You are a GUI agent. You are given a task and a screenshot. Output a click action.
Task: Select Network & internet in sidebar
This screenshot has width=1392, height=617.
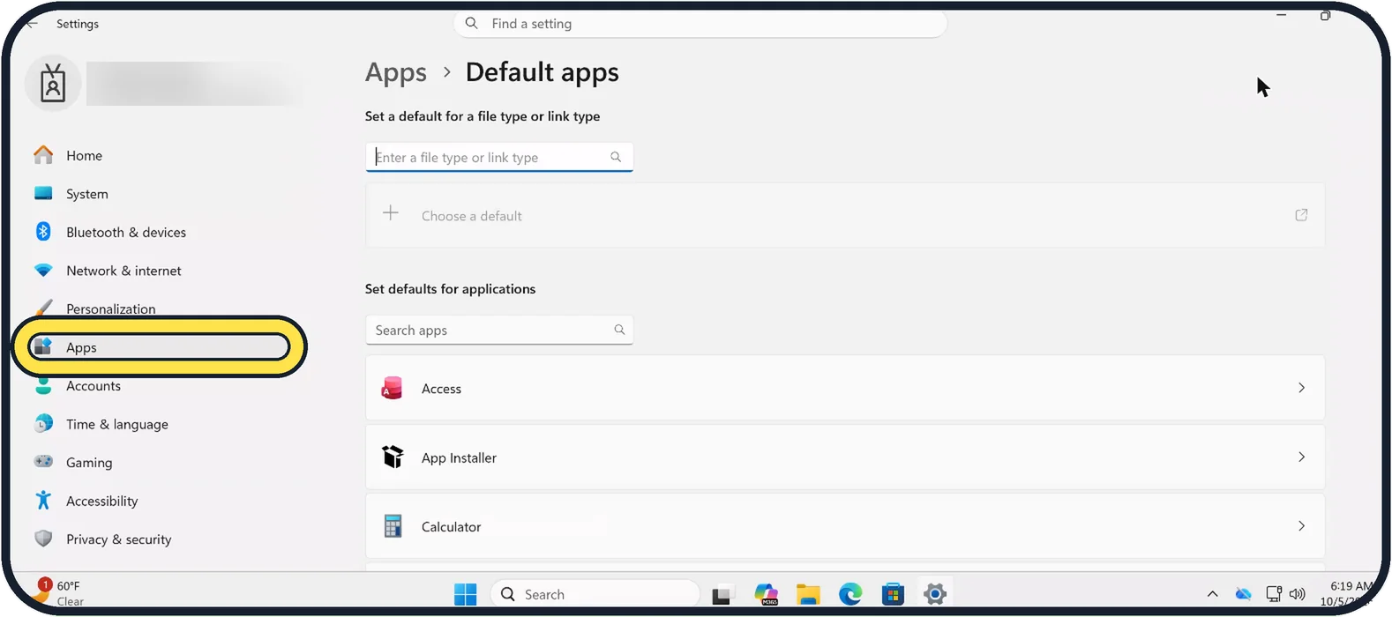(x=123, y=271)
